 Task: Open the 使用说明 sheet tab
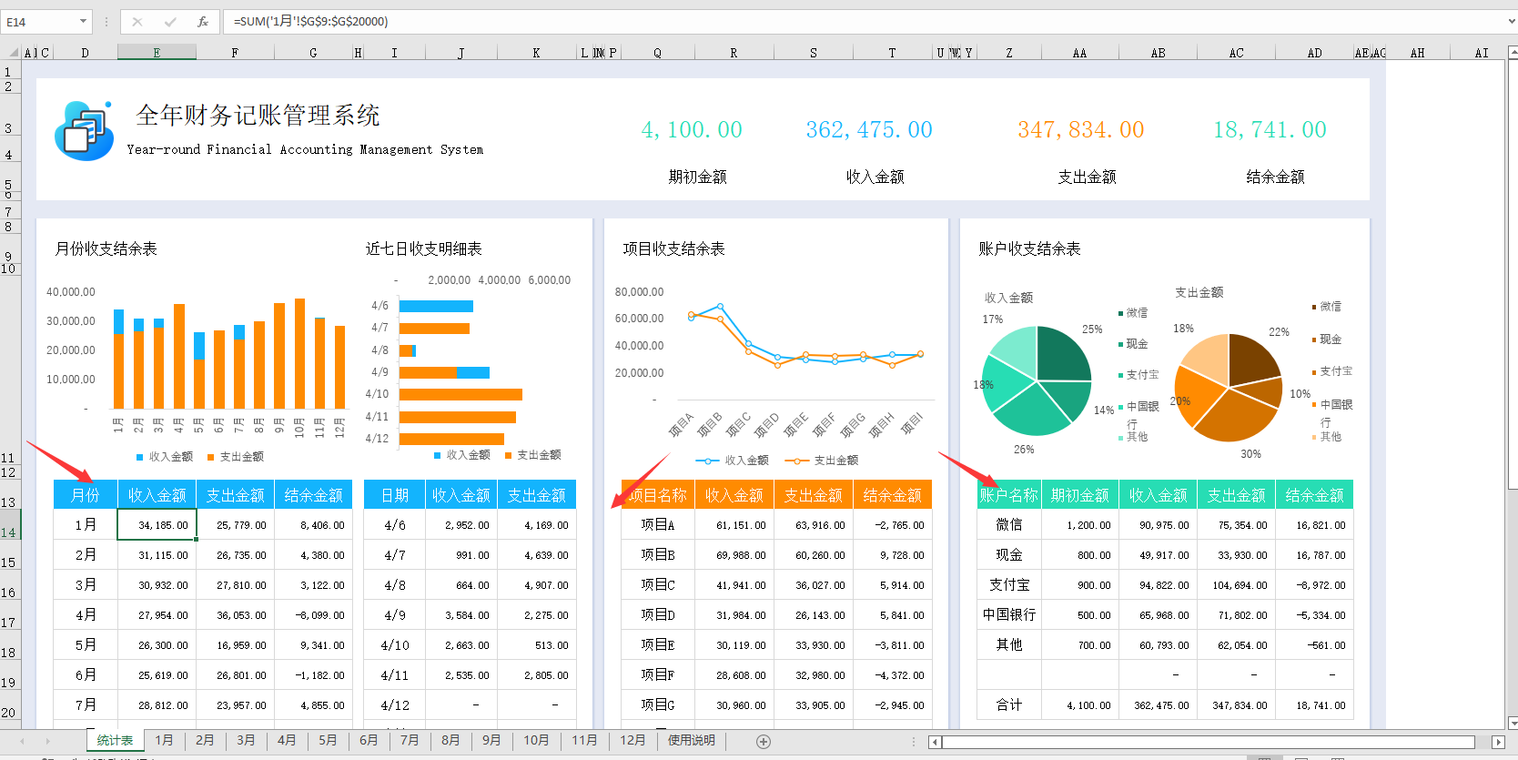pos(692,740)
